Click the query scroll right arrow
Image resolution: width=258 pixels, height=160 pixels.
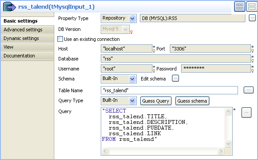221,151
